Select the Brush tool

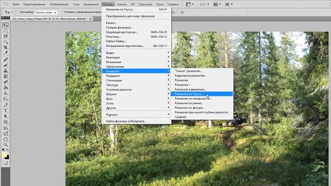(x=6, y=65)
